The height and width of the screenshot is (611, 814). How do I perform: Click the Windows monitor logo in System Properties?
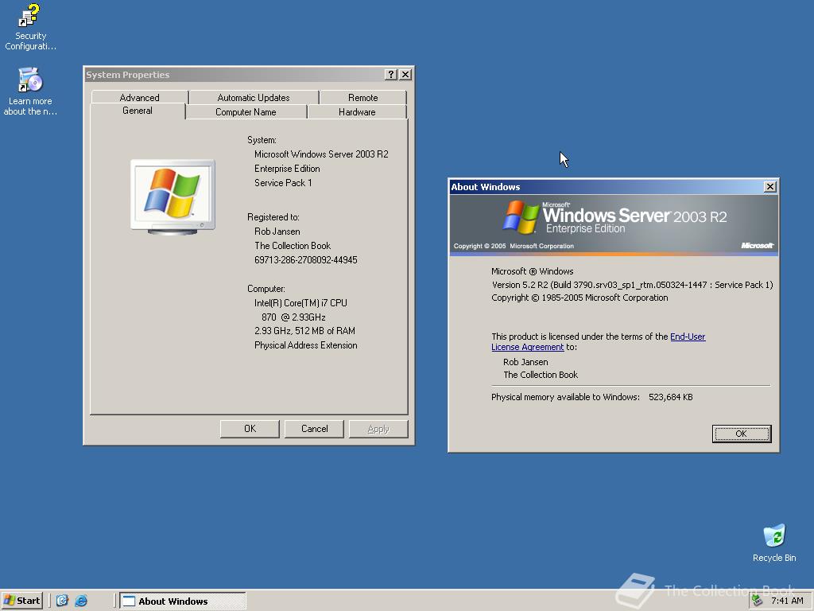click(x=172, y=197)
